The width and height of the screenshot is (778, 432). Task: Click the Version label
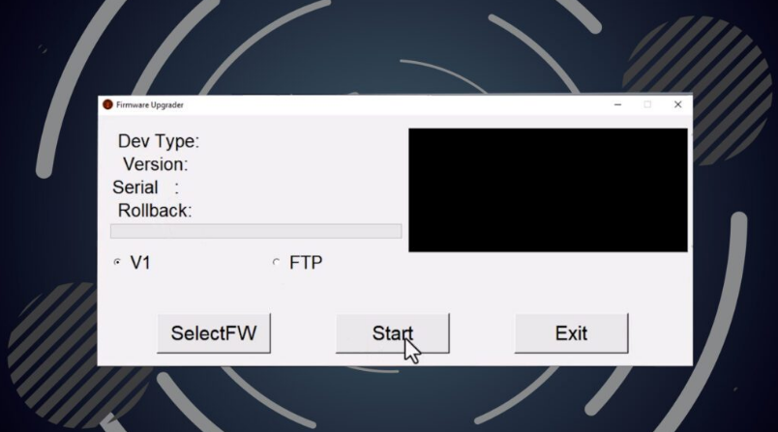coord(155,164)
